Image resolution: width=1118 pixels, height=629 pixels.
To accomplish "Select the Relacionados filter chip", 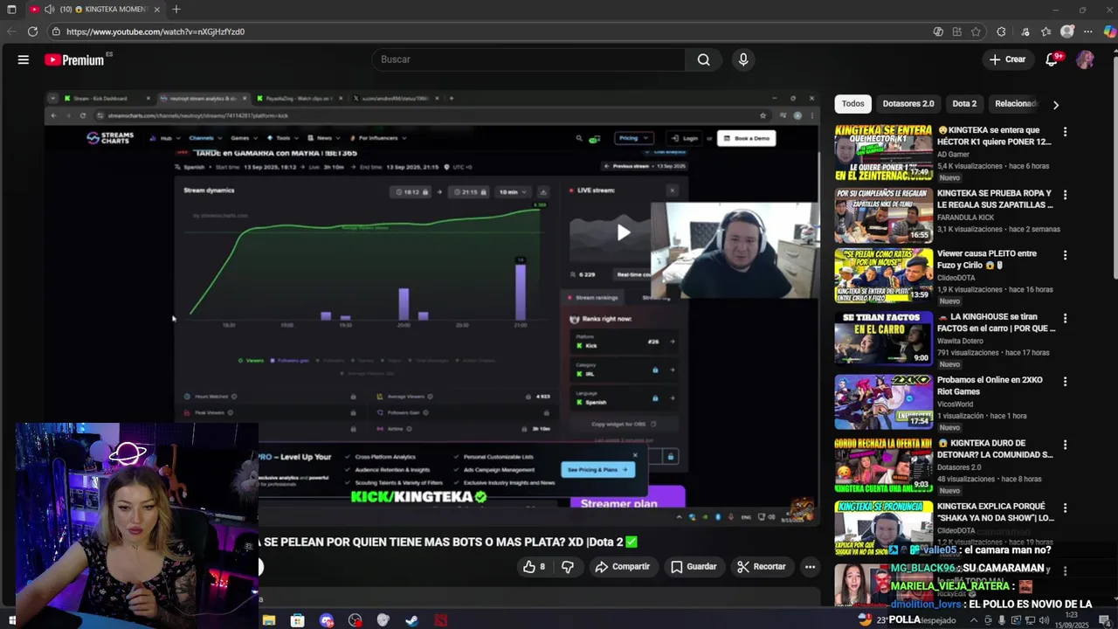I will point(1015,104).
